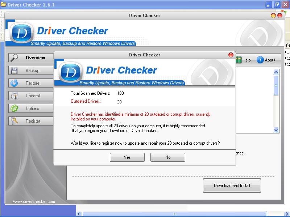Click the folder icon in Driver Checker 2.6.1 title bar

(x=4, y=4)
